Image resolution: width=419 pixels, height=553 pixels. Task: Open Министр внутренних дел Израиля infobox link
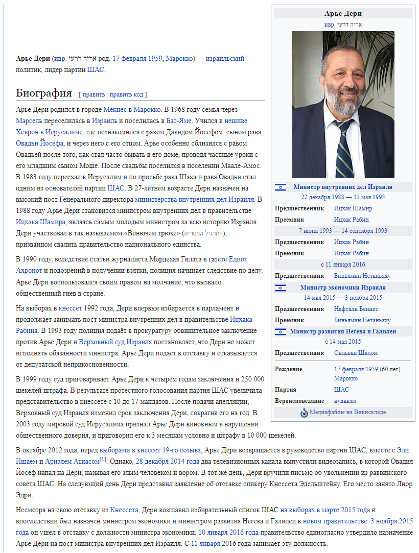click(x=343, y=187)
